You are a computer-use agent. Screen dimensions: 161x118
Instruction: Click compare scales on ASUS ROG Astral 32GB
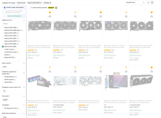(126, 17)
